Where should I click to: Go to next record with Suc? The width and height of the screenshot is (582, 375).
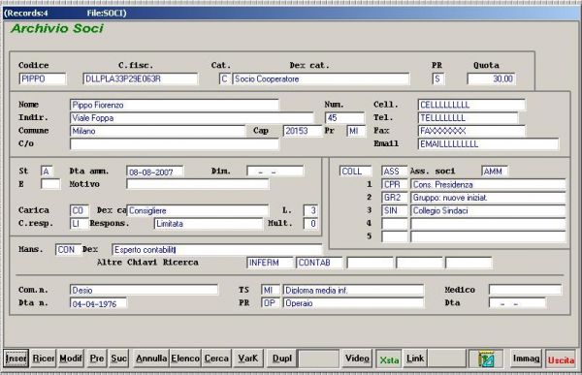click(118, 359)
